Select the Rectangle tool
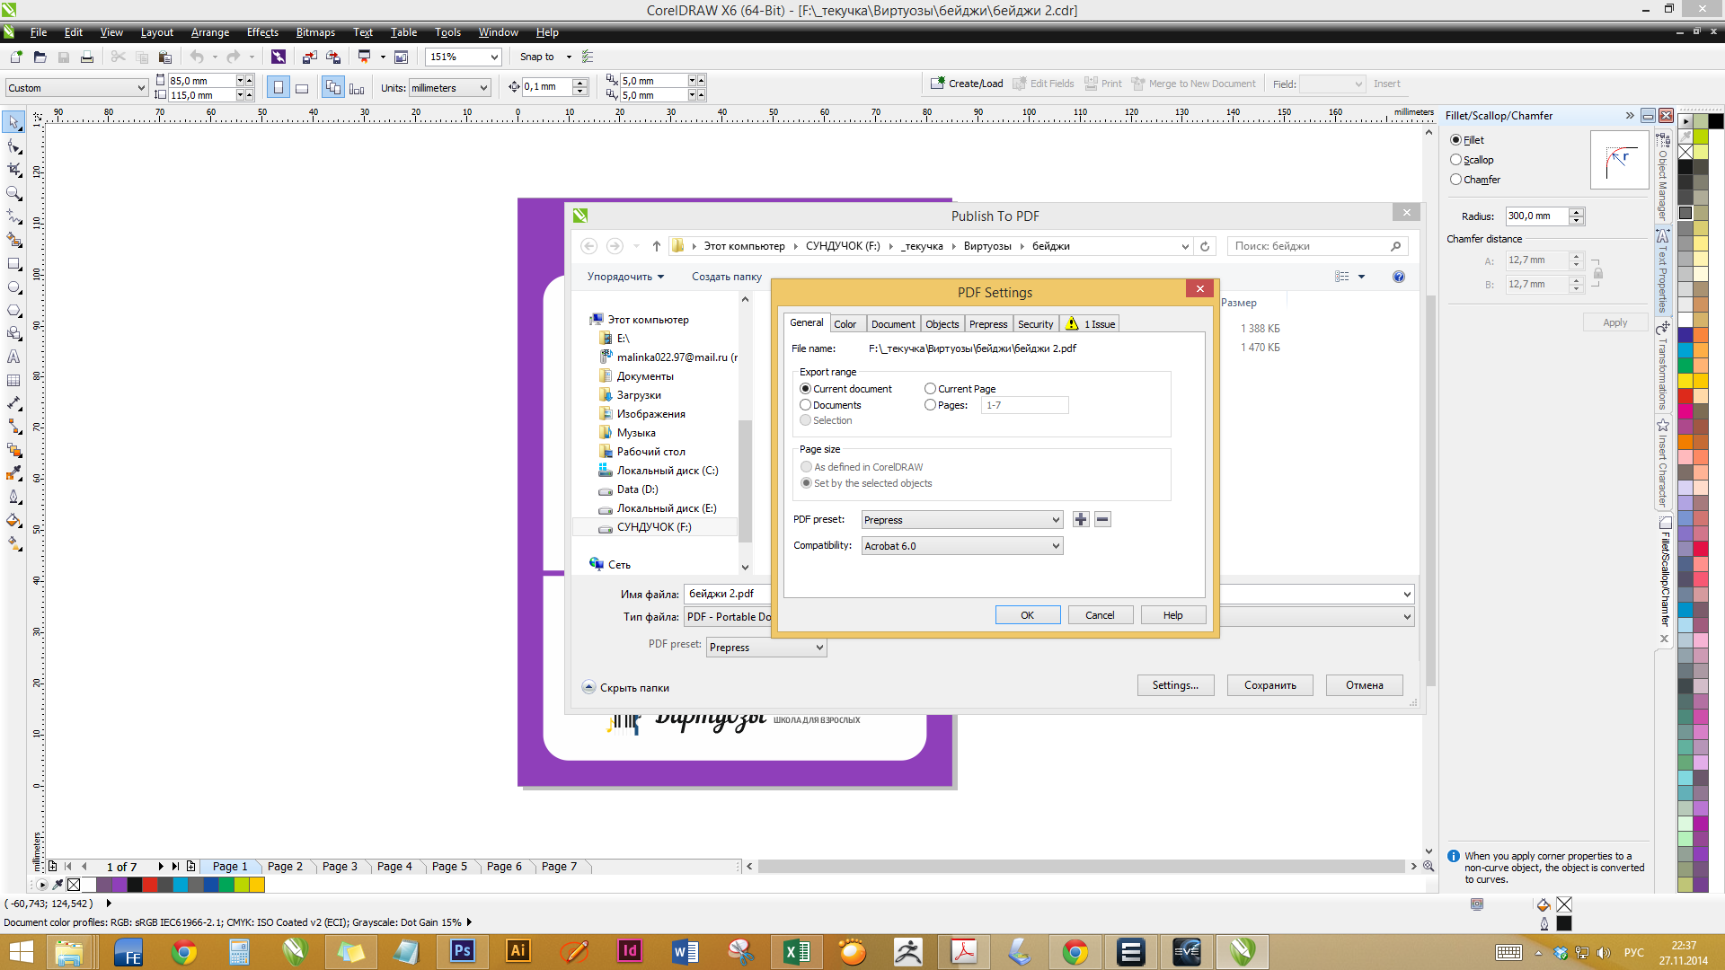 pyautogui.click(x=13, y=264)
